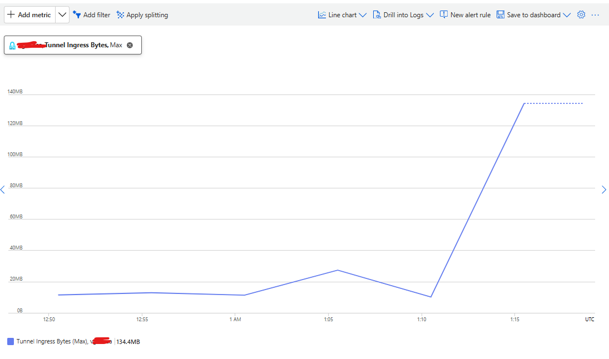Click the Apply splitting icon

[x=120, y=15]
